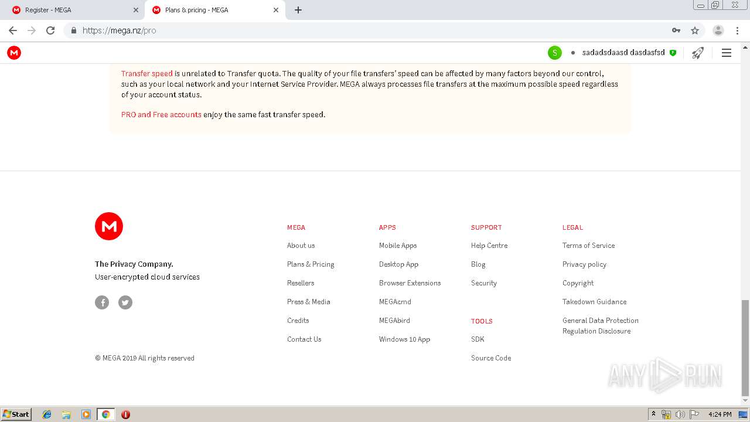Open the Terms of Service link

click(x=588, y=246)
